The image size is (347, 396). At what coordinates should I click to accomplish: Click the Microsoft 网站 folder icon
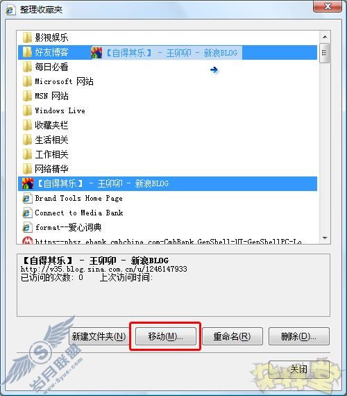point(27,81)
